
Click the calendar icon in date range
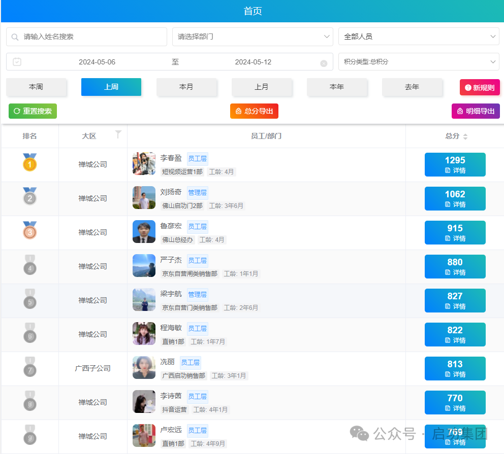coord(17,62)
